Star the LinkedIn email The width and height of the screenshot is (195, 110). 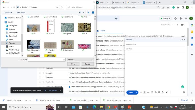click(43, 73)
